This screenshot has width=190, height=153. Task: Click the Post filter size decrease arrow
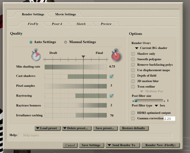click(x=133, y=101)
